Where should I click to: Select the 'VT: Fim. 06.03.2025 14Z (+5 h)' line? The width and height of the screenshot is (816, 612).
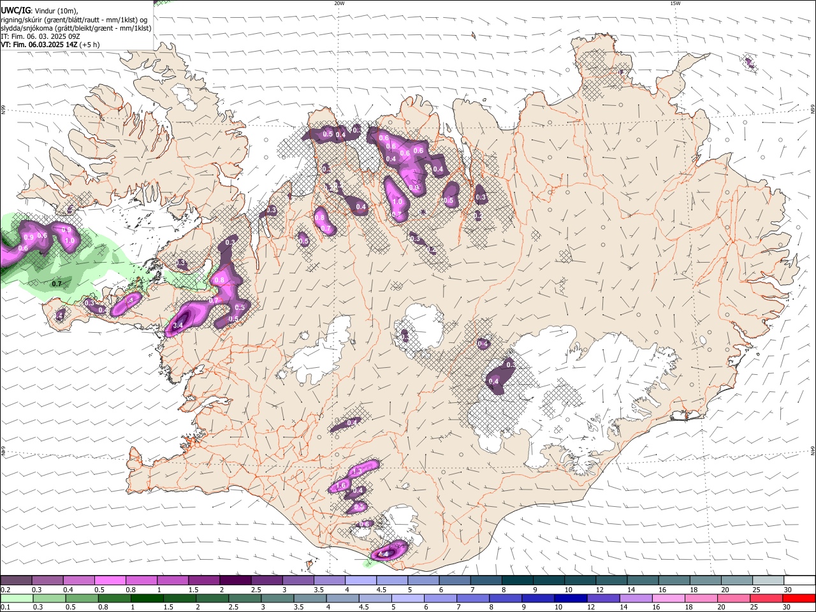50,45
